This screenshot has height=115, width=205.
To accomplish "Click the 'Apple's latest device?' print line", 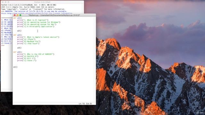I will [x=38, y=37].
